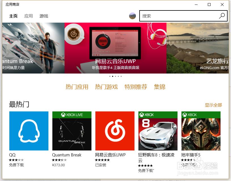Go to 热门游戏 section
This screenshot has width=231, height=181.
pyautogui.click(x=106, y=87)
